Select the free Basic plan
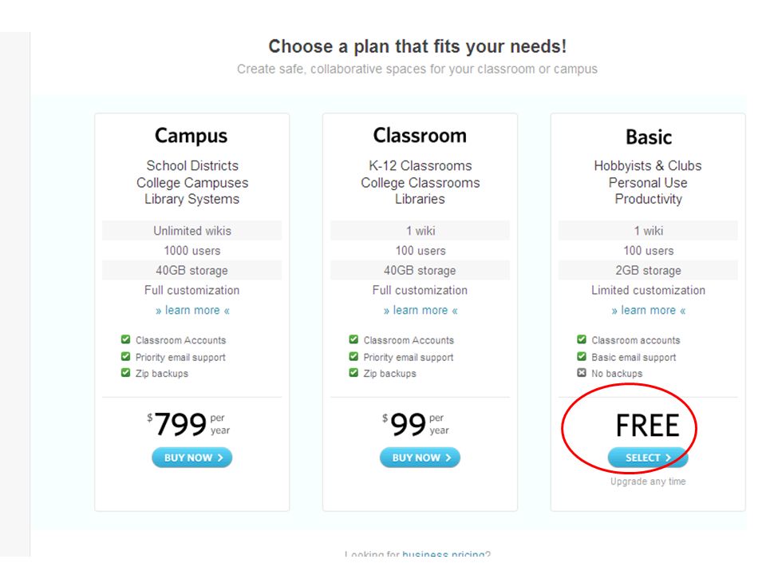The height and width of the screenshot is (575, 766). click(648, 458)
